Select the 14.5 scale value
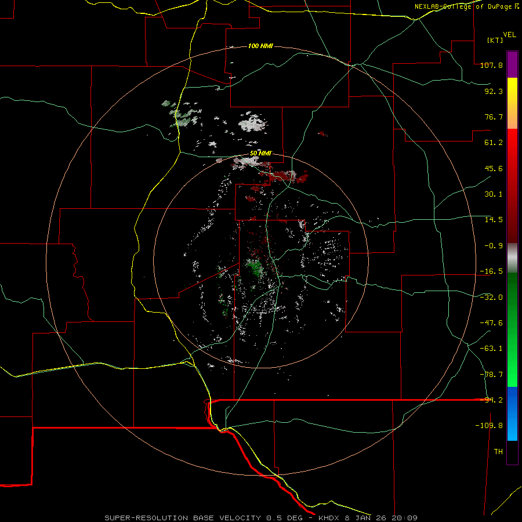 point(494,220)
